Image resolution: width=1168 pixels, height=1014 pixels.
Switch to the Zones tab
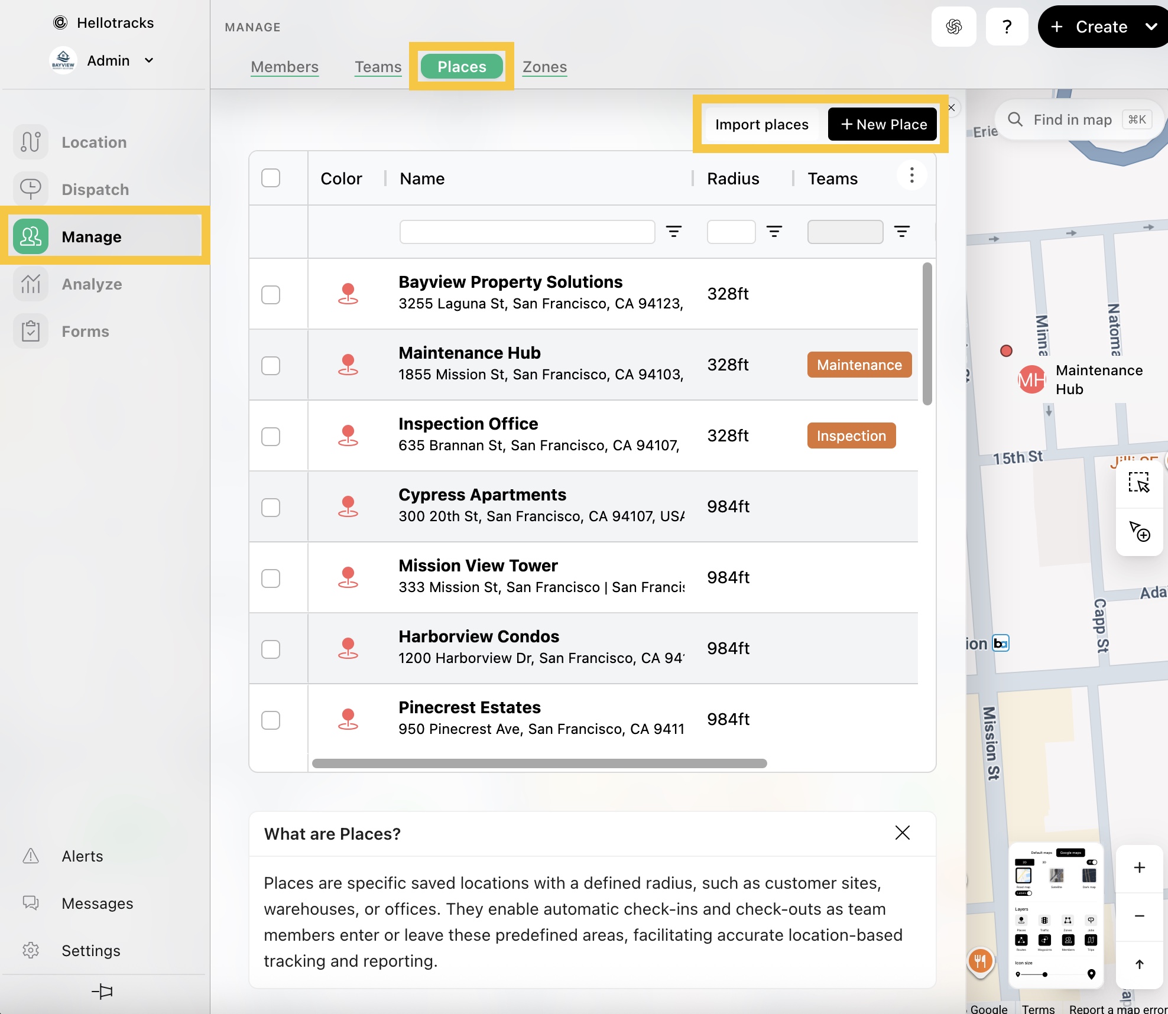pos(544,67)
